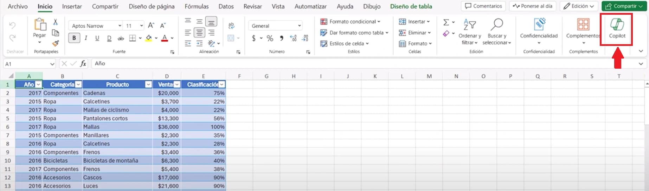The image size is (649, 191).
Task: Click the wrap text icon
Action: (231, 26)
